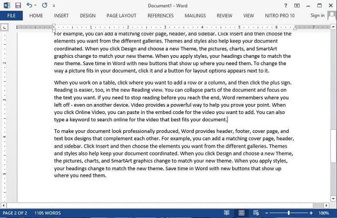Click the right indent marker on ruler
The image size is (337, 218).
click(295, 28)
